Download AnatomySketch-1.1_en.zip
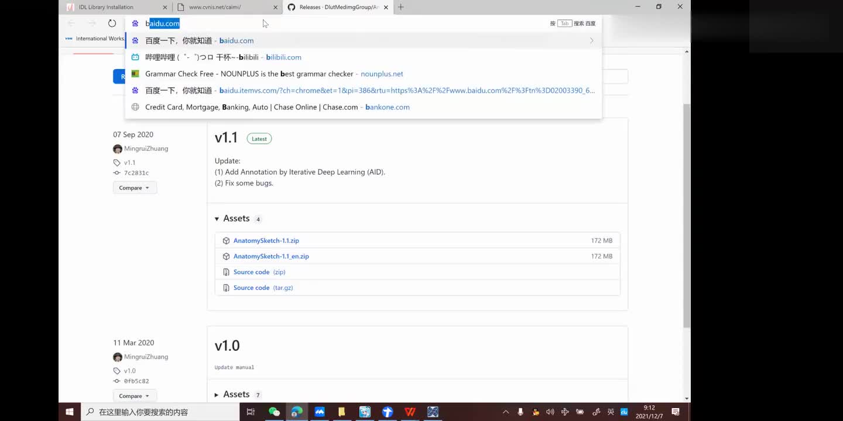This screenshot has width=843, height=421. point(271,256)
